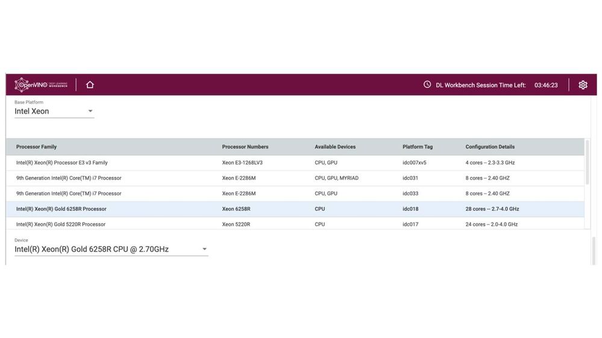Sort by Processor Family column header
Image resolution: width=602 pixels, height=338 pixels.
pos(37,147)
